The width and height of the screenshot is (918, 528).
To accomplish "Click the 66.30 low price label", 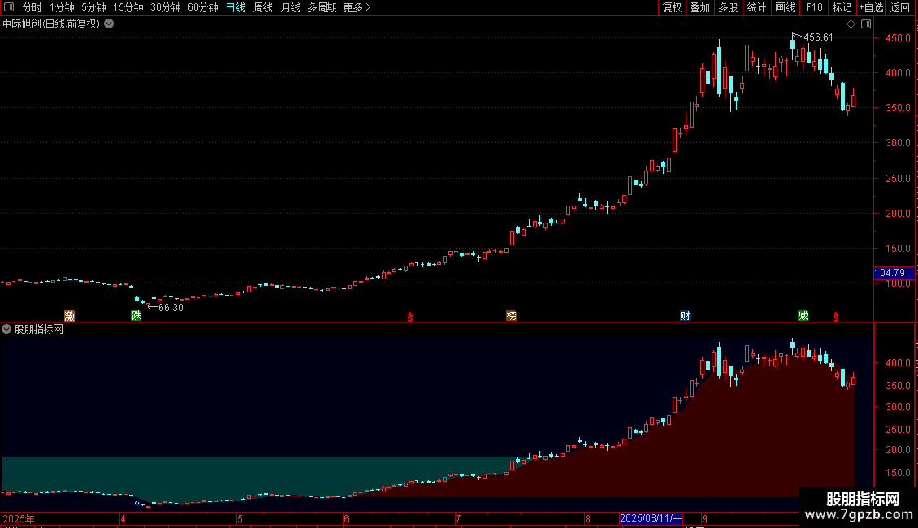I will pyautogui.click(x=171, y=307).
